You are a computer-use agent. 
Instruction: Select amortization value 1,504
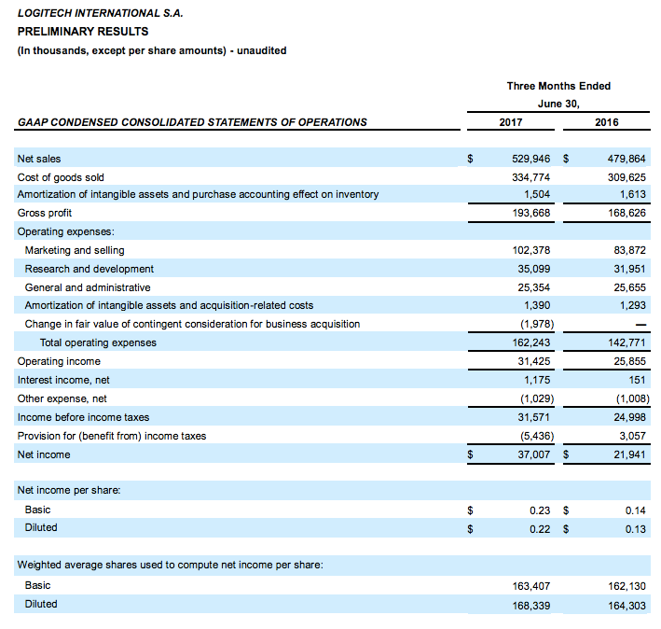537,194
